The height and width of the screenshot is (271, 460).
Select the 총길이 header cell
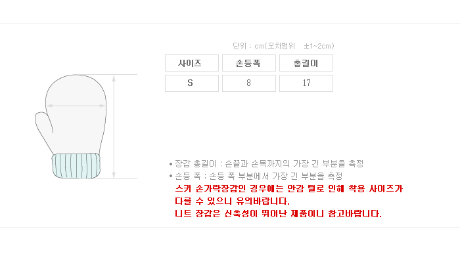pos(306,63)
